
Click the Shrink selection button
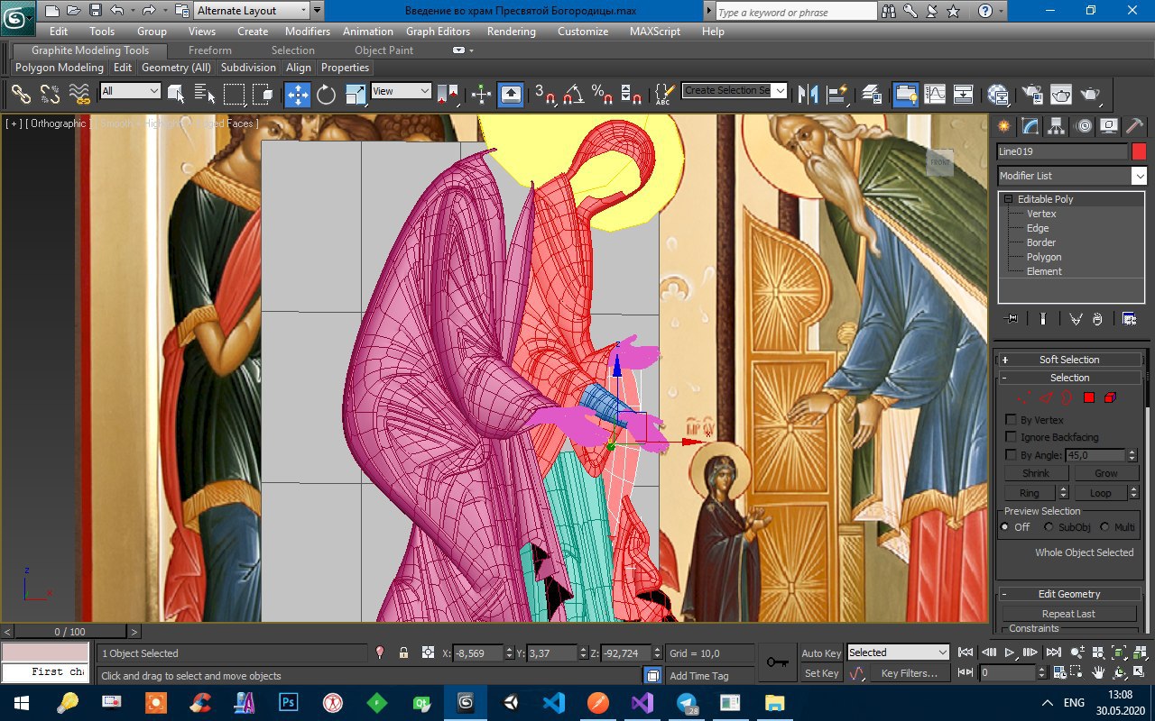(1036, 473)
